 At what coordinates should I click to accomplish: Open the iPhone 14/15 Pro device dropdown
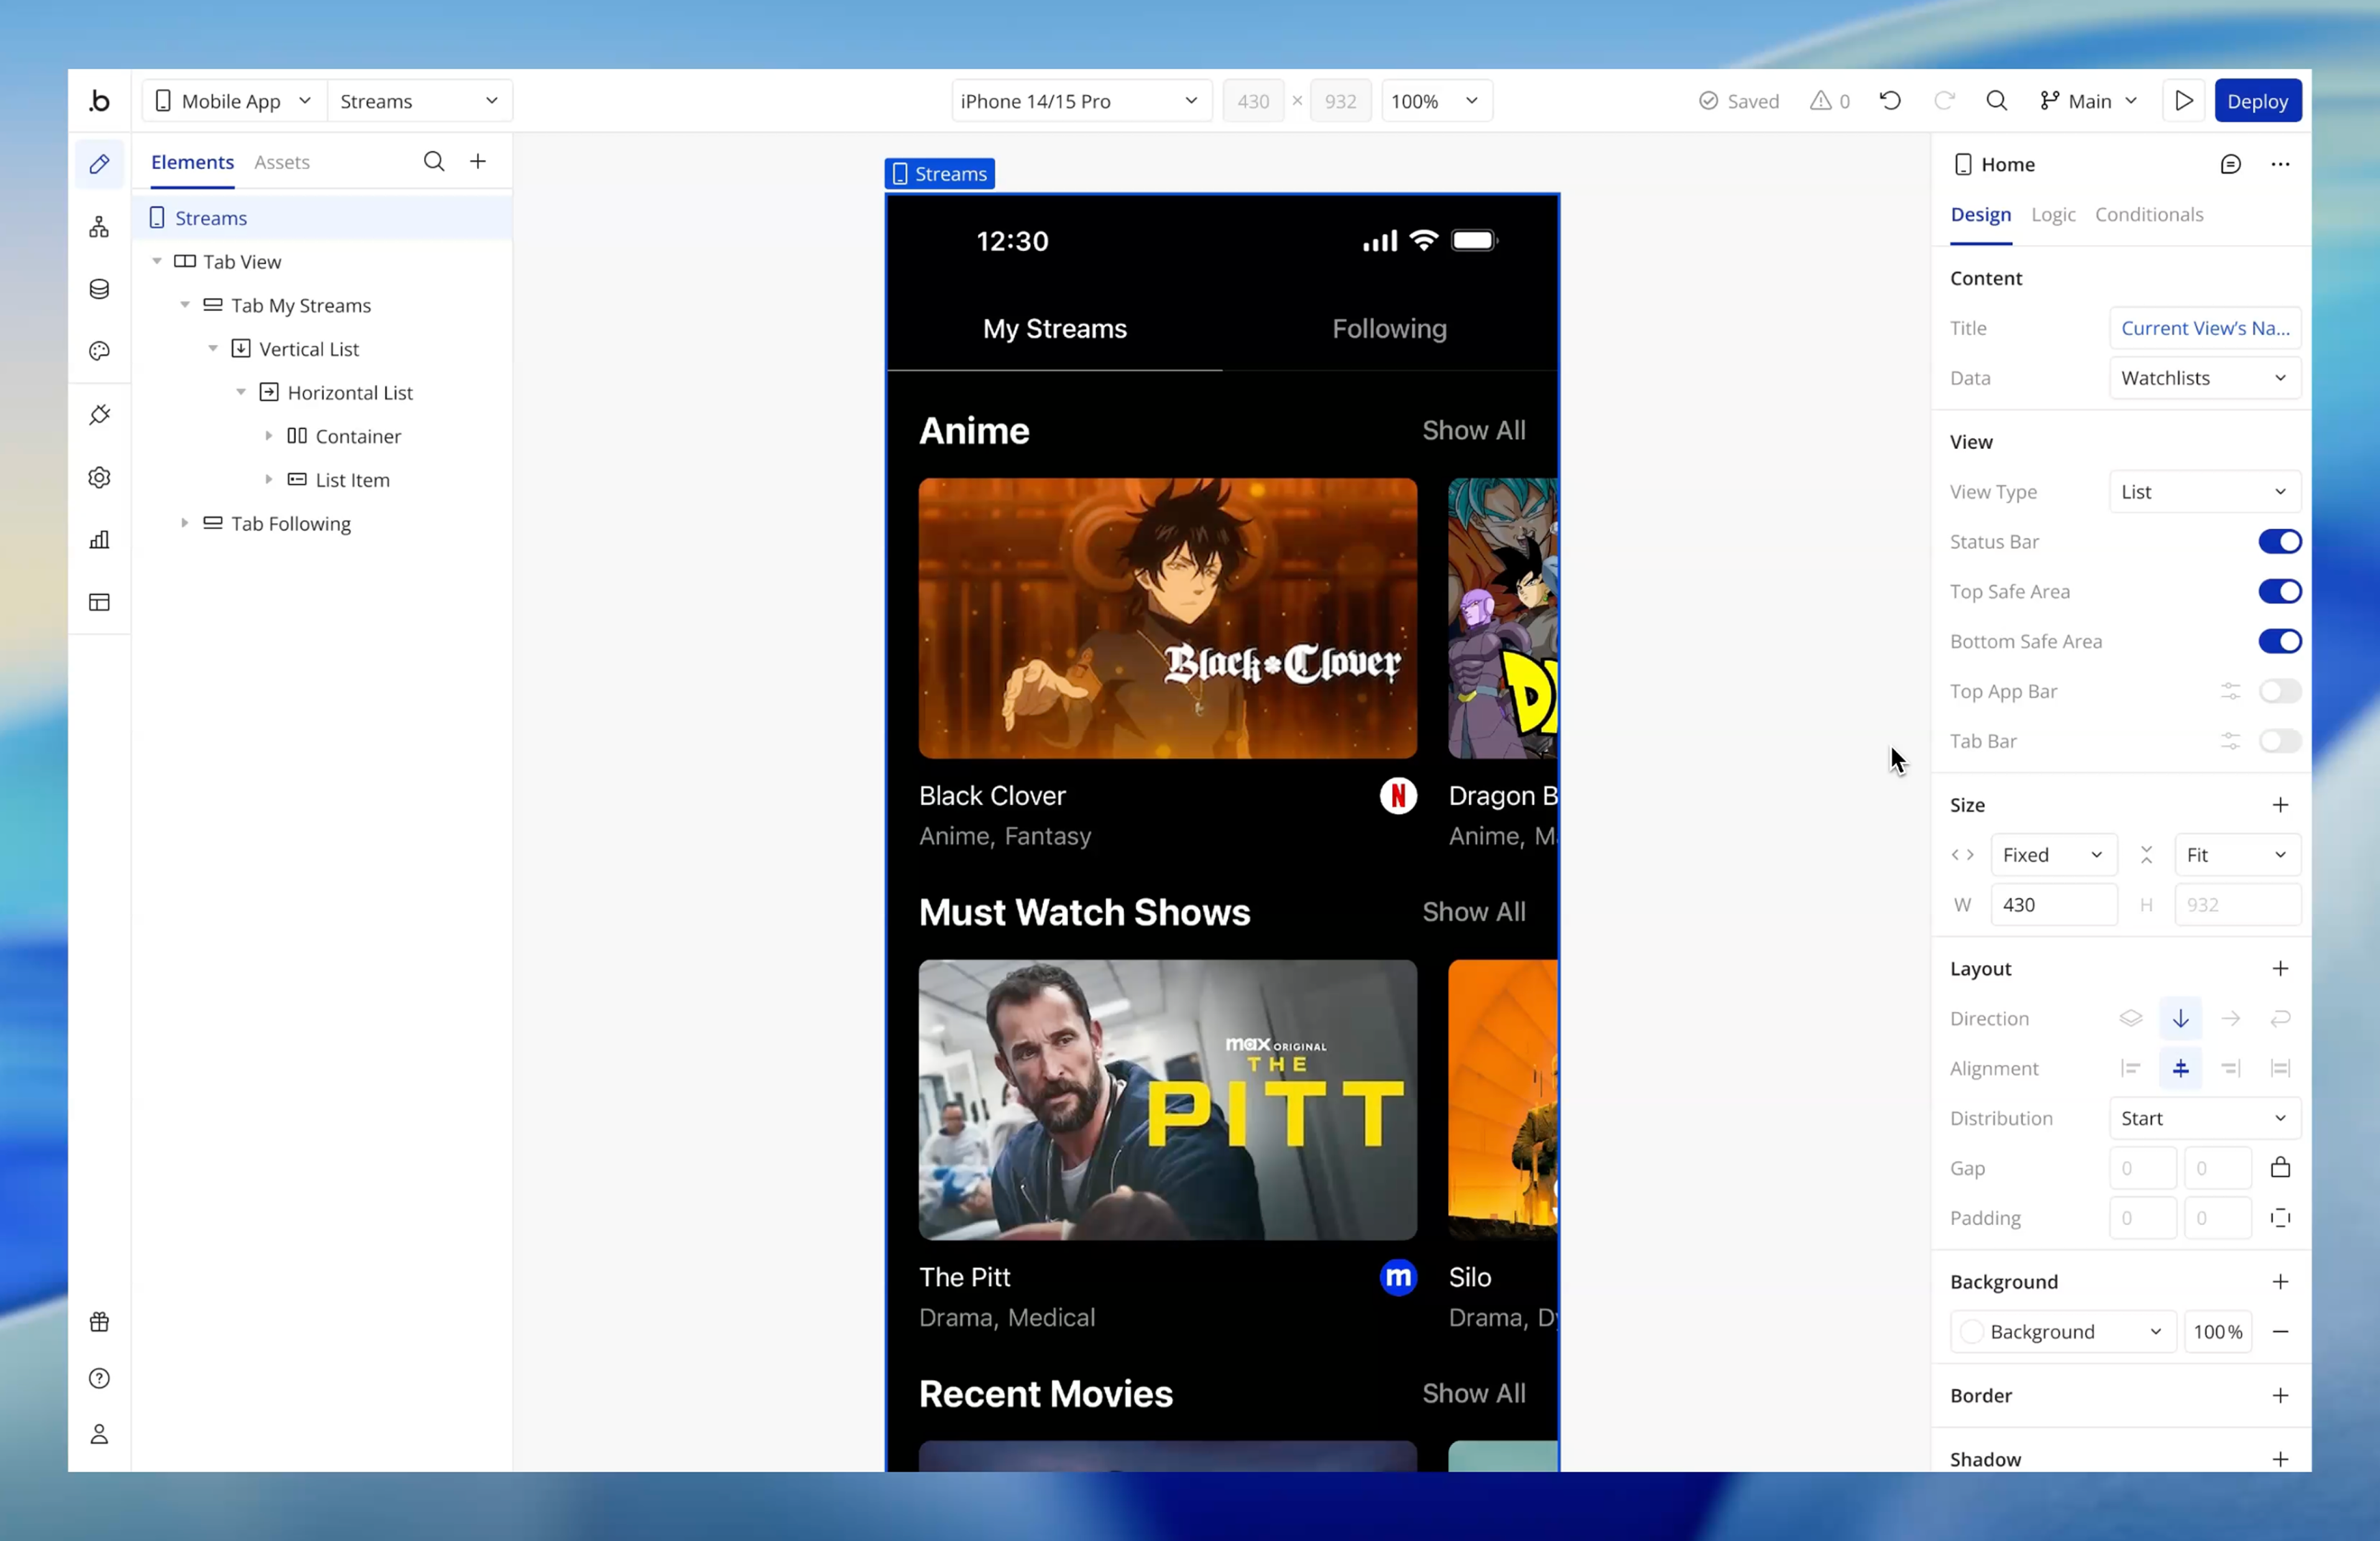1081,101
